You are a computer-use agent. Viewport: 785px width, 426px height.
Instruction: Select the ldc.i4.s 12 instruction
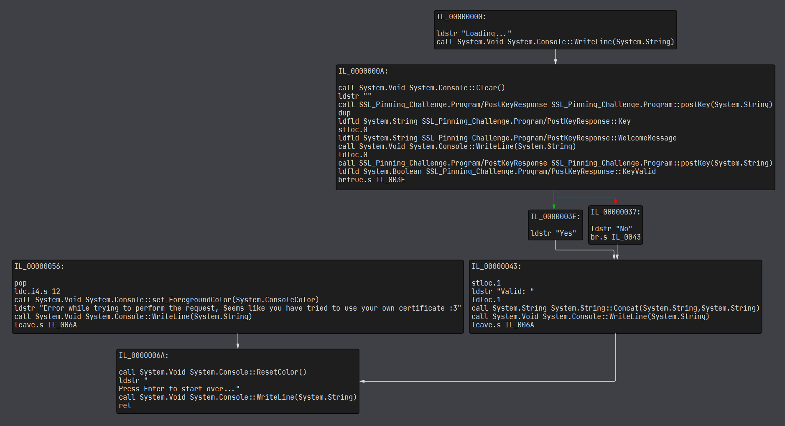37,291
